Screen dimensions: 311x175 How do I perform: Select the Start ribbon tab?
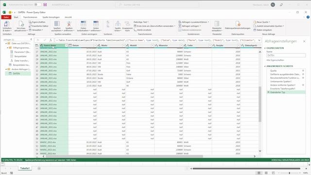[x=16, y=17]
